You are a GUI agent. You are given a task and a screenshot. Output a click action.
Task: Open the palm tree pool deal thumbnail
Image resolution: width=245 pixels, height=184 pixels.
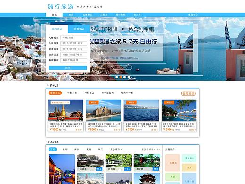click(179, 110)
